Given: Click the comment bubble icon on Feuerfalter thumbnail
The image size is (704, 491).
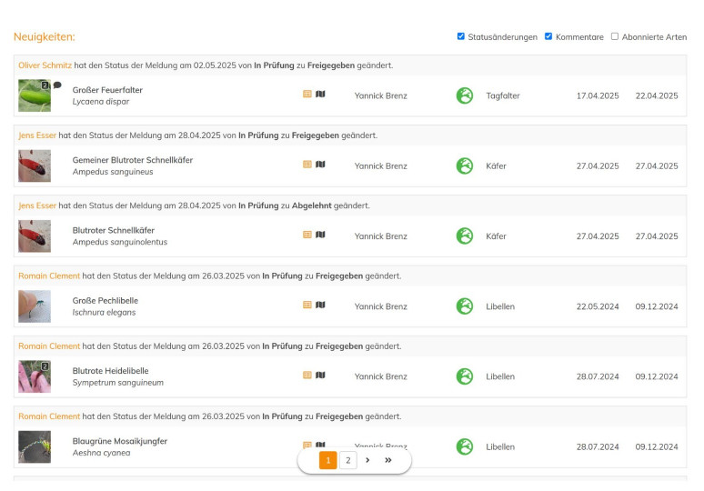Looking at the screenshot, I should tap(57, 85).
